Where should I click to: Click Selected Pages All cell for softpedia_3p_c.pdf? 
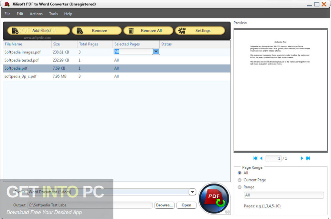pos(116,76)
